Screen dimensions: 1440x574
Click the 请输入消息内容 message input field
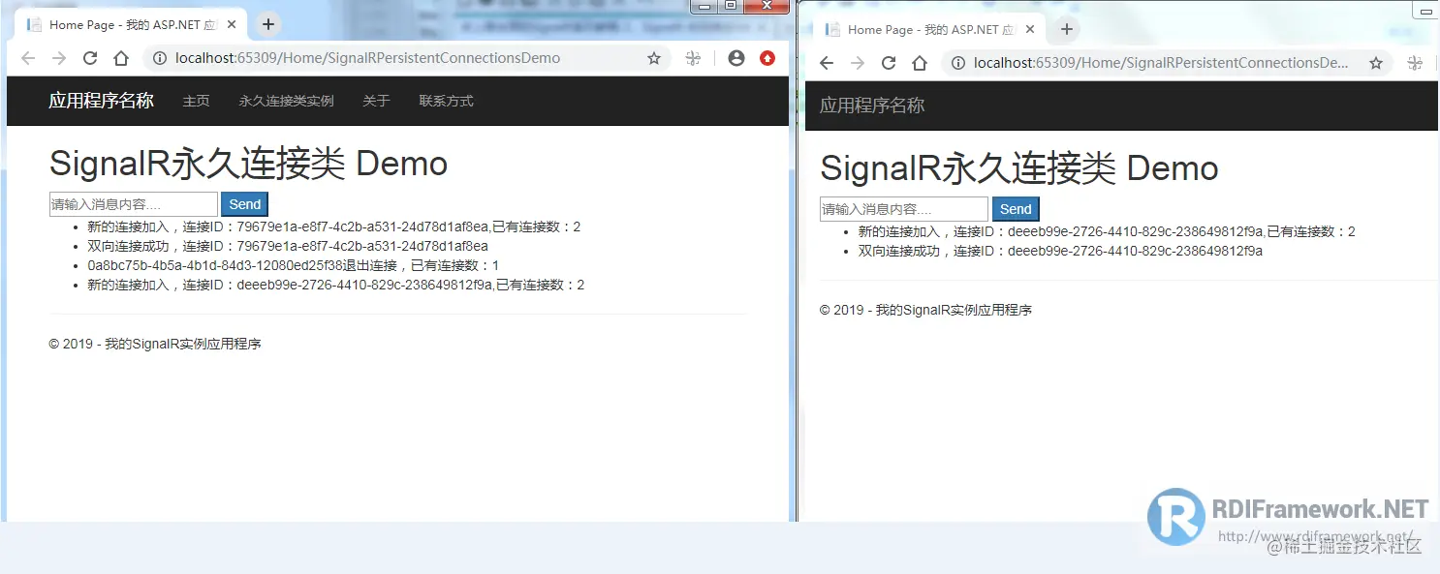click(x=133, y=203)
